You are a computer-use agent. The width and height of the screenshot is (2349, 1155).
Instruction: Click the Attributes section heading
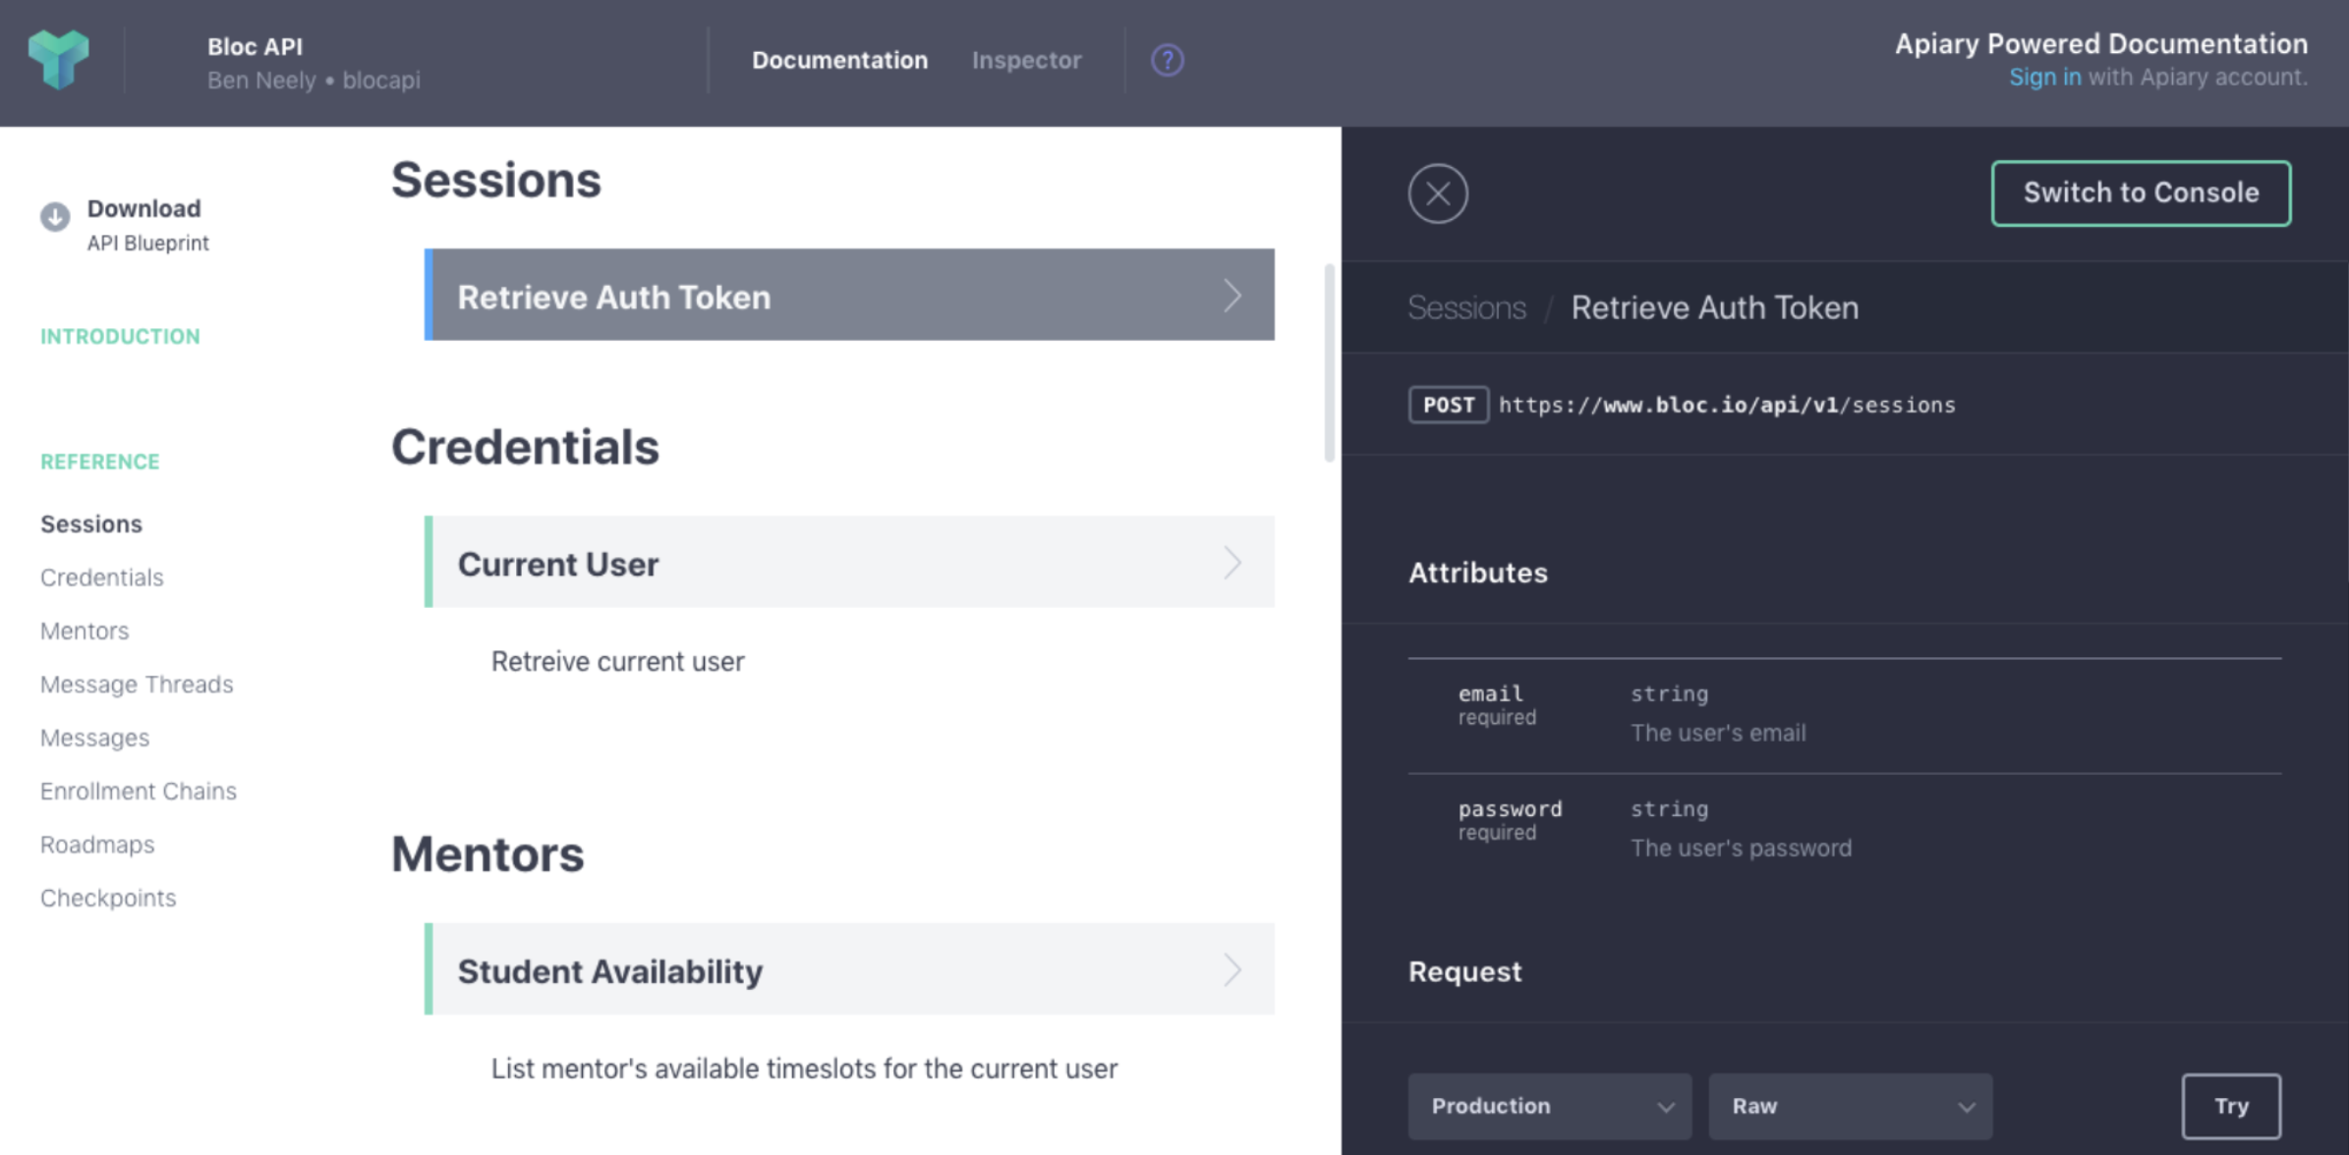(x=1477, y=574)
